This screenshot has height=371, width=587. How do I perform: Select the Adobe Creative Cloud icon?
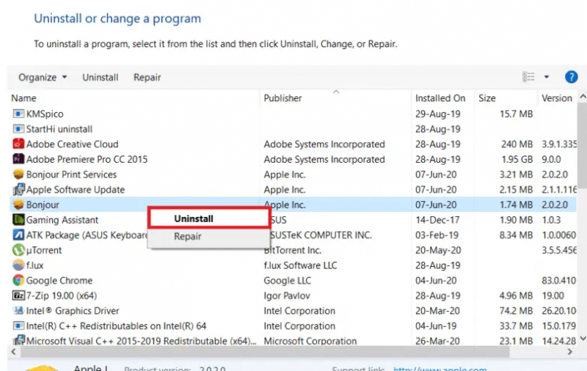[18, 144]
